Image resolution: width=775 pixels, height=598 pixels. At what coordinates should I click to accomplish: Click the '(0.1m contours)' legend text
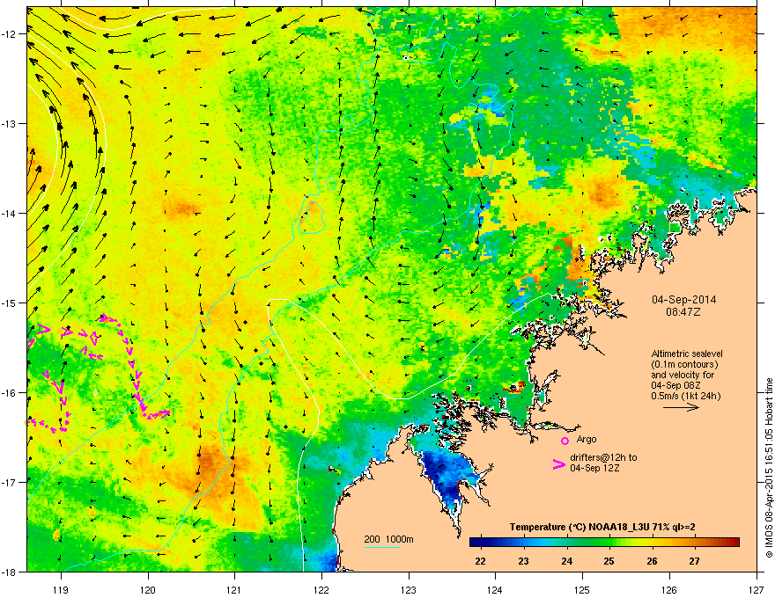click(x=684, y=364)
